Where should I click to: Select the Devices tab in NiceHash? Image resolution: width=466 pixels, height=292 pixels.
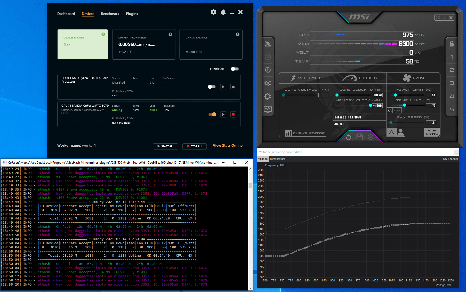[x=88, y=14]
